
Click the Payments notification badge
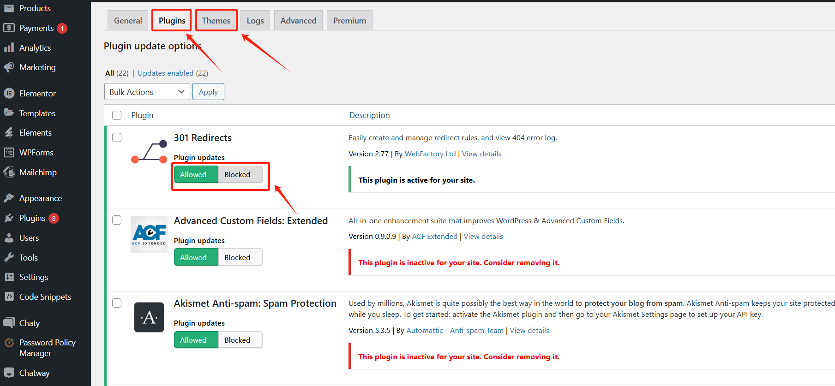point(62,29)
